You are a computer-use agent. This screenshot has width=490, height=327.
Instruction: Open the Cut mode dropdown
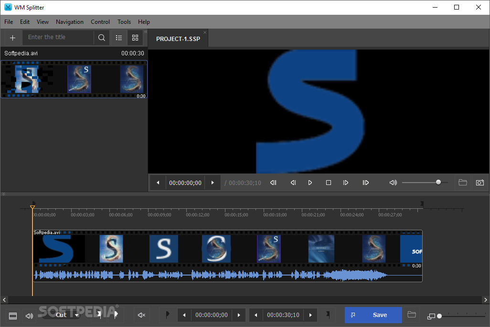click(x=61, y=315)
